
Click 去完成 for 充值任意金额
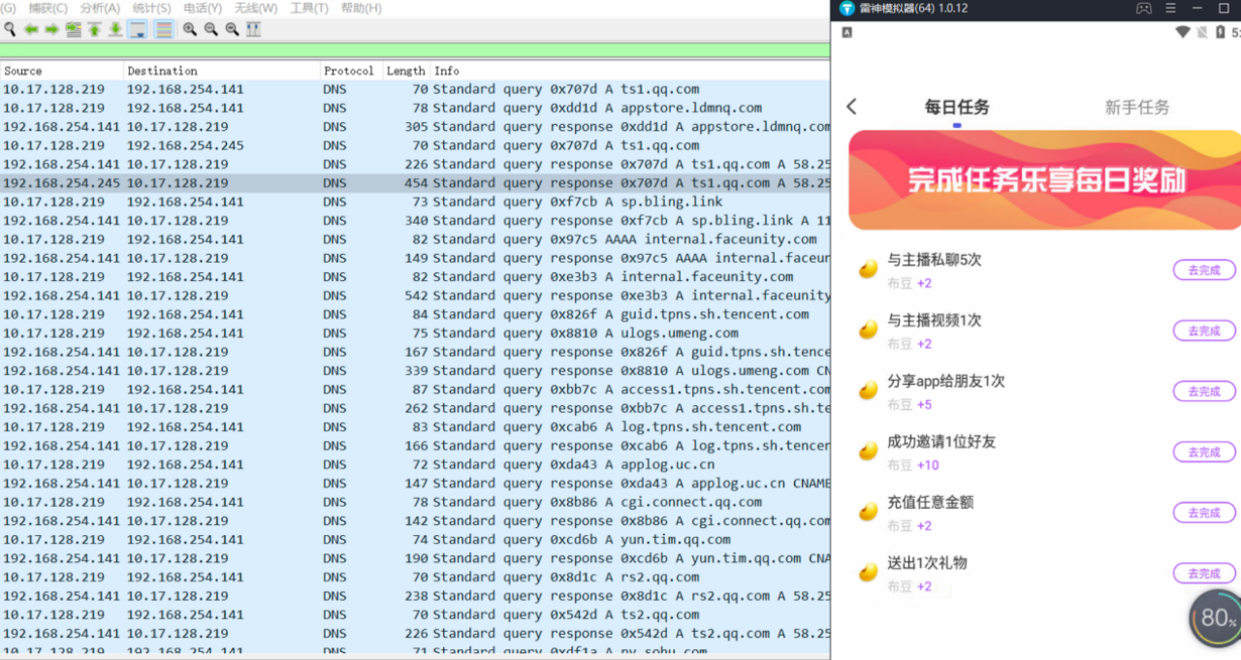tap(1204, 513)
